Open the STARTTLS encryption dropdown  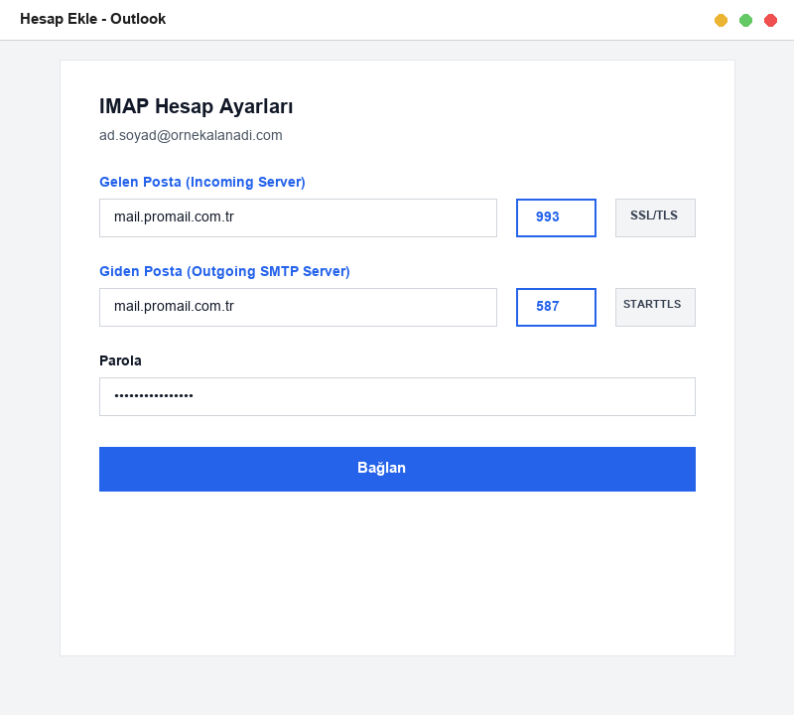tap(655, 307)
